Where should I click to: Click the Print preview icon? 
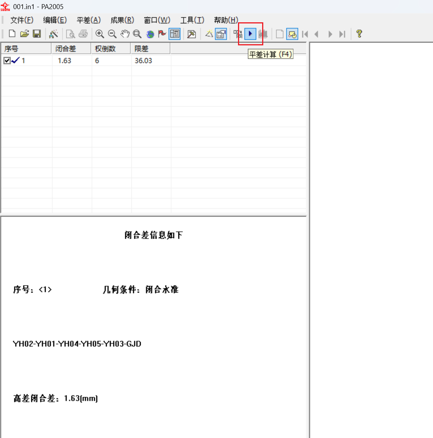tap(70, 34)
